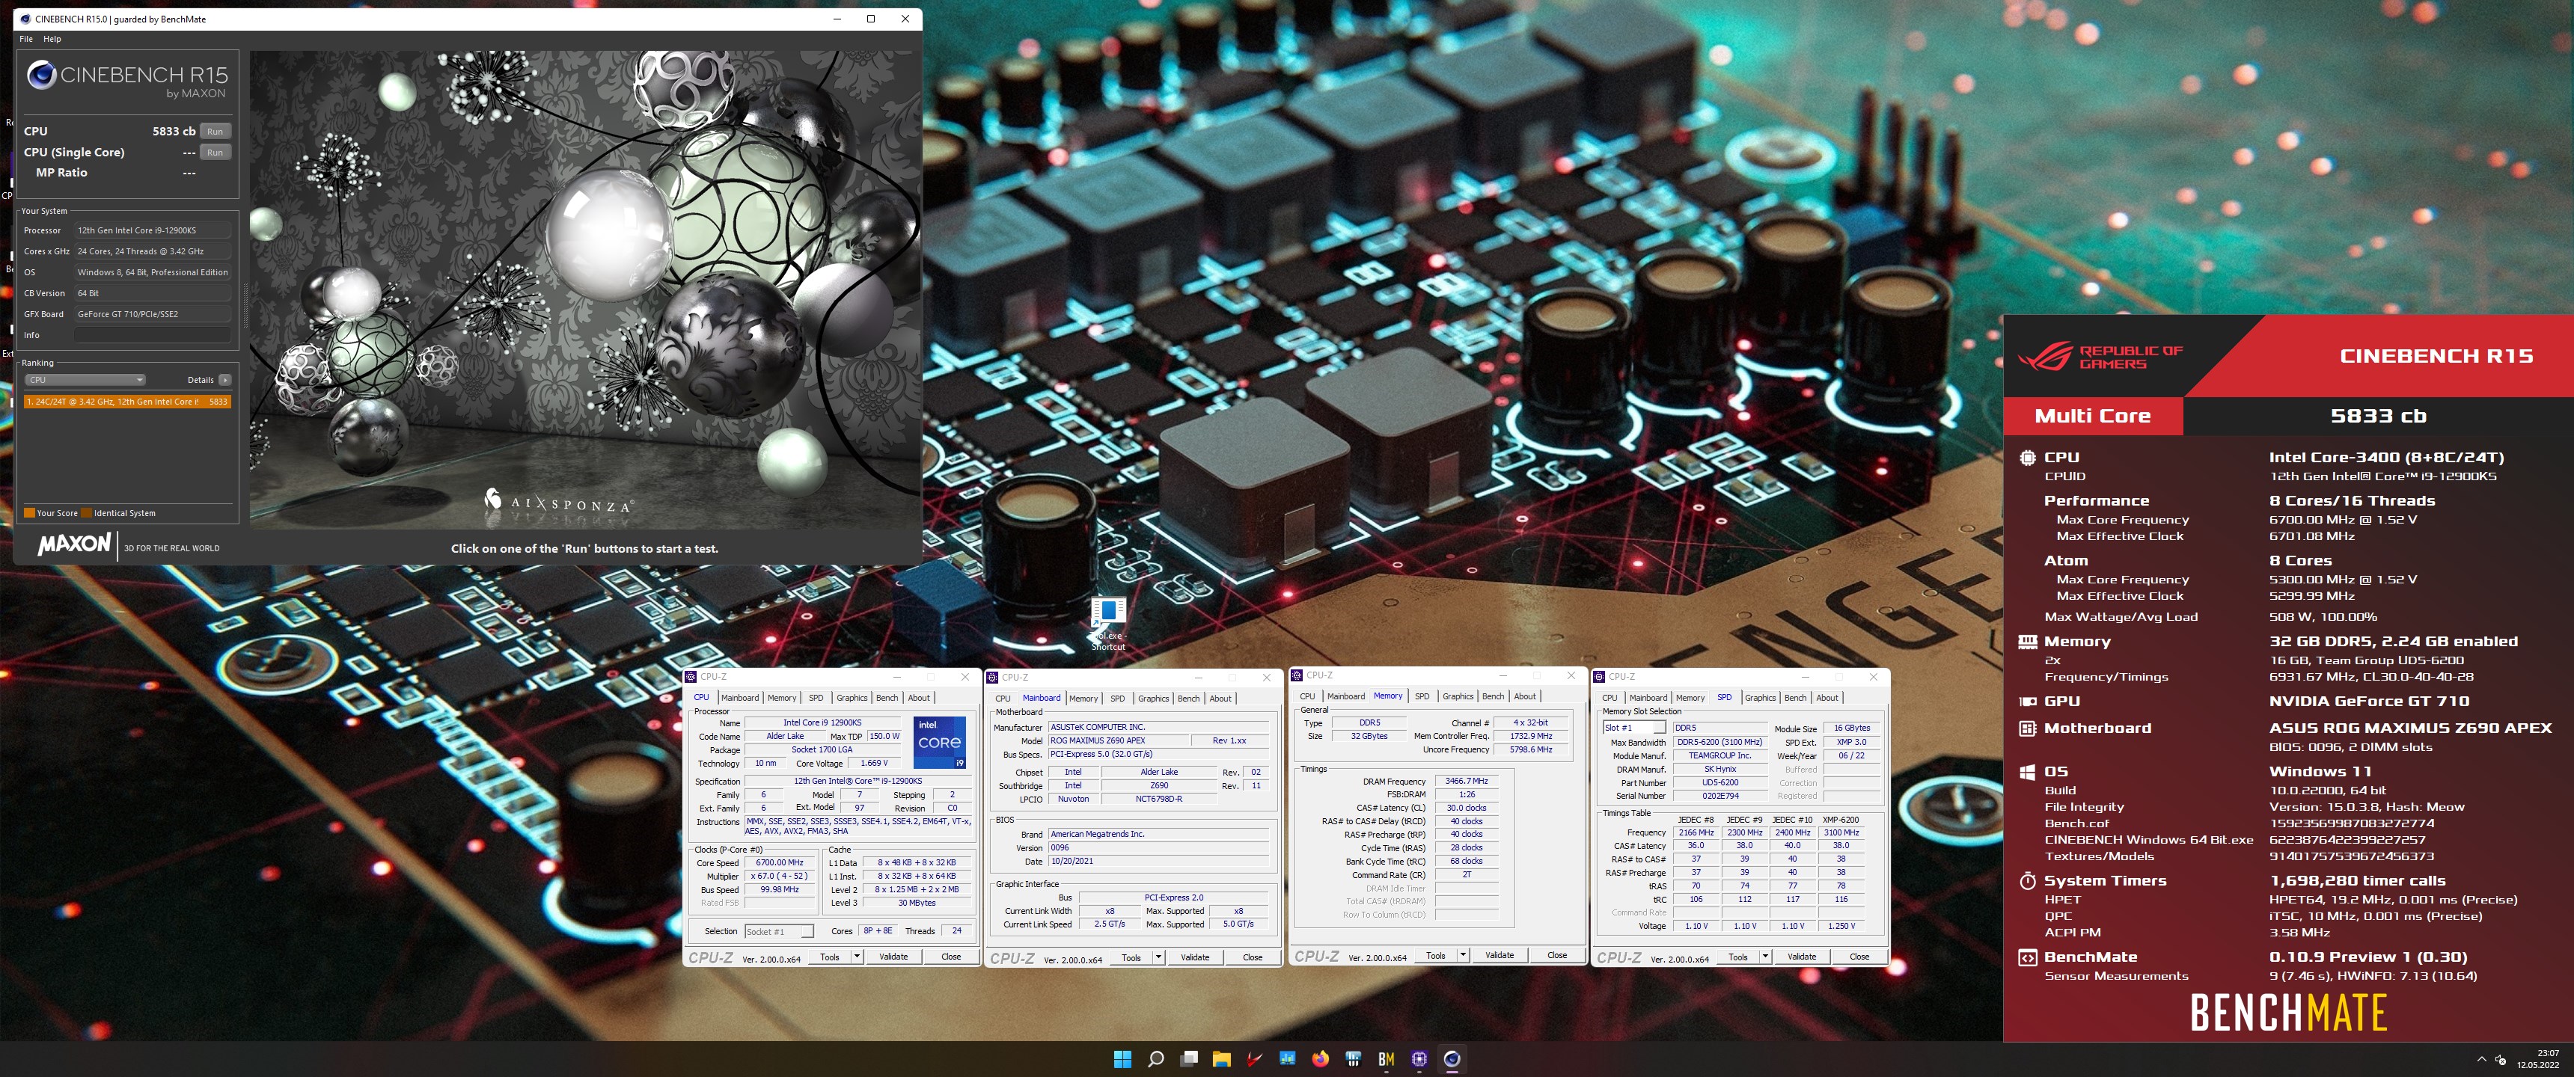This screenshot has height=1077, width=2574.
Task: Open Memory tab in Mainboard CPU-Z window
Action: (x=1083, y=699)
